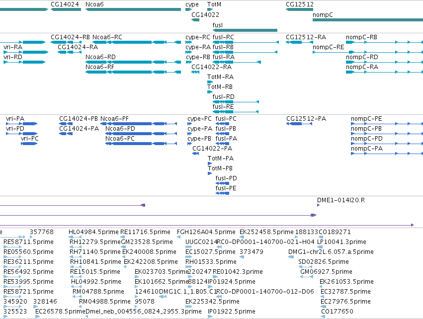Select transcript CG12512-RA

click(299, 42)
